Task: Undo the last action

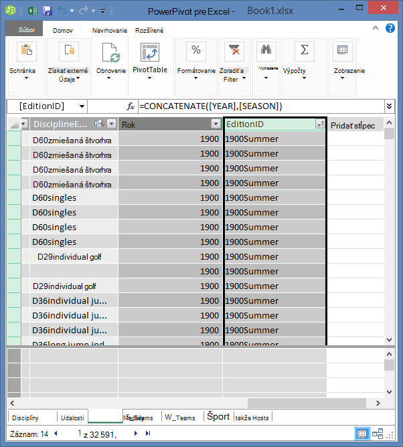Action: [x=62, y=11]
